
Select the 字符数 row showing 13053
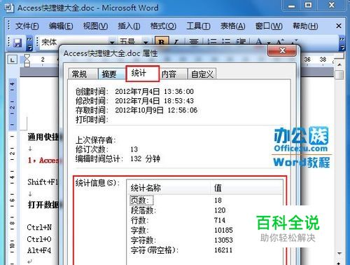point(205,240)
